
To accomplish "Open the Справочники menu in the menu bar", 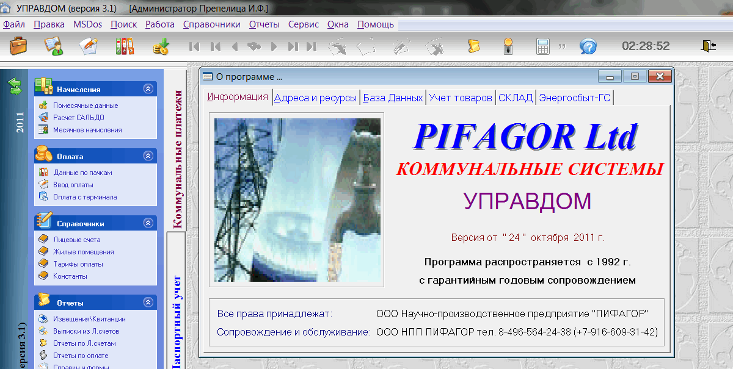I will (x=212, y=24).
